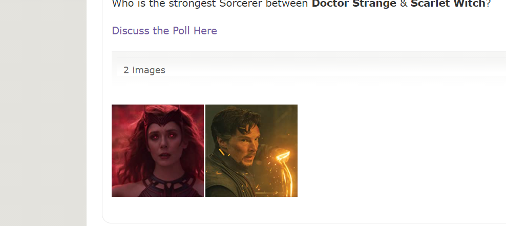Open the Doctor Strange thumbnail image
The height and width of the screenshot is (226, 506).
pyautogui.click(x=251, y=151)
